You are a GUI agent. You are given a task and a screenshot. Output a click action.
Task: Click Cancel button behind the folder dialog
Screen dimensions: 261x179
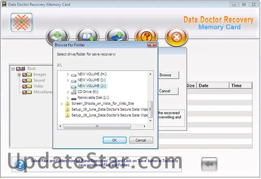point(168,91)
